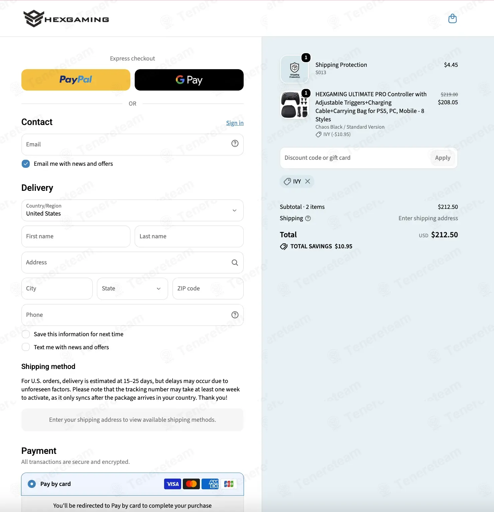Pay with Google Pay express checkout

[x=189, y=80]
